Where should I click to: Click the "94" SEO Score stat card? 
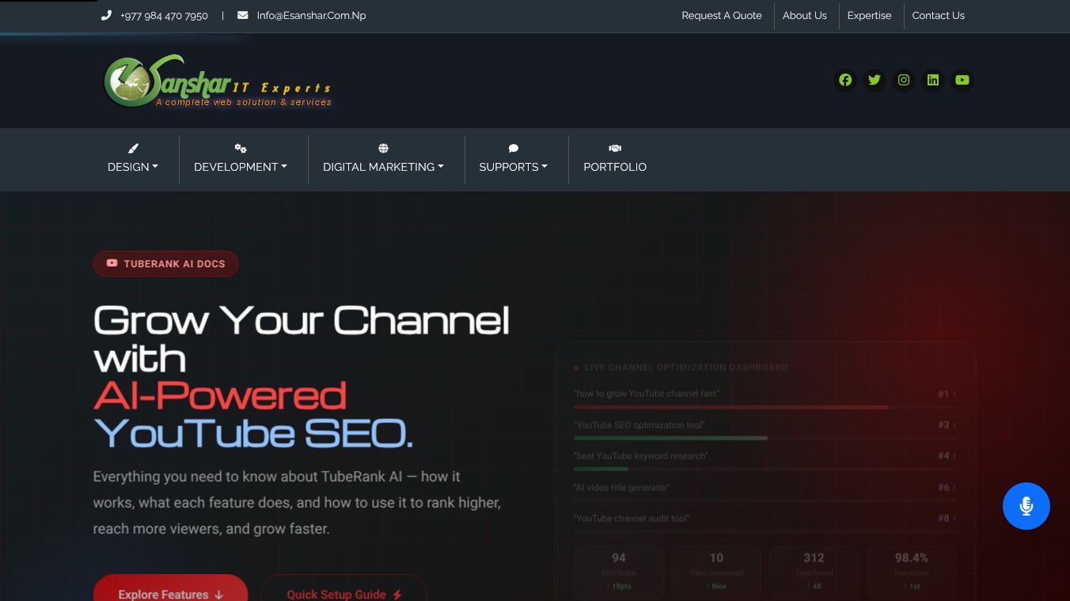pyautogui.click(x=619, y=571)
